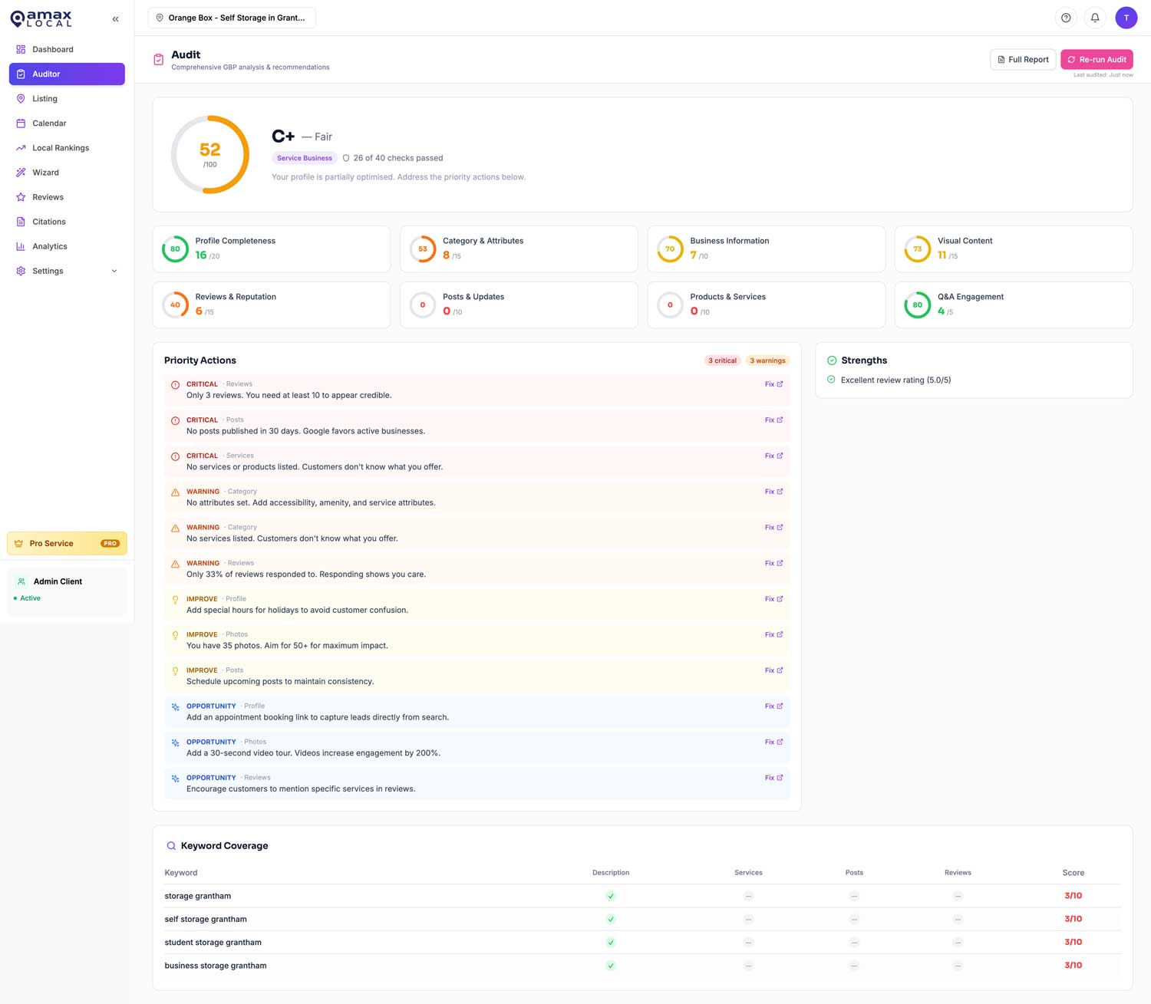
Task: Click the overall 52/100 score ring
Action: [x=209, y=154]
